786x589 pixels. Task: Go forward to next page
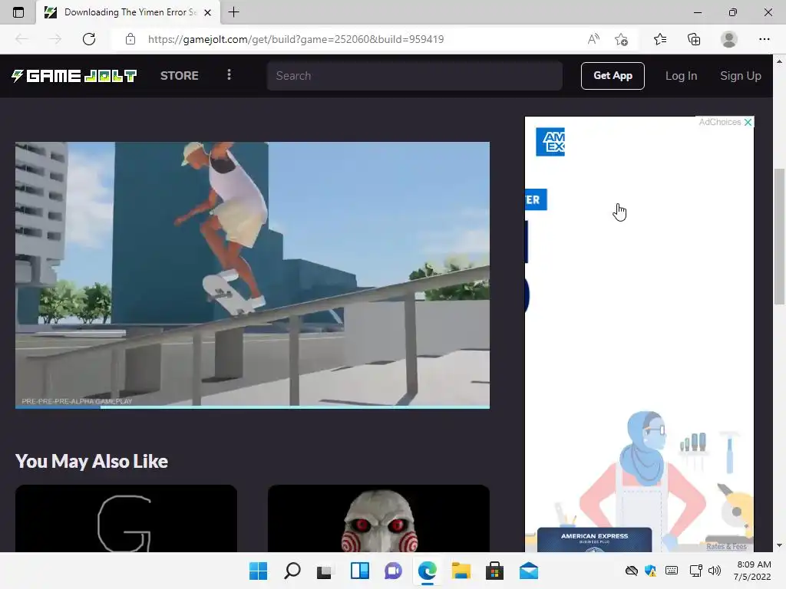click(x=55, y=39)
